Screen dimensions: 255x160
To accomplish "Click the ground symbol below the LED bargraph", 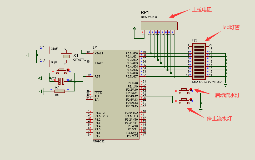I will pyautogui.click(x=226, y=85).
